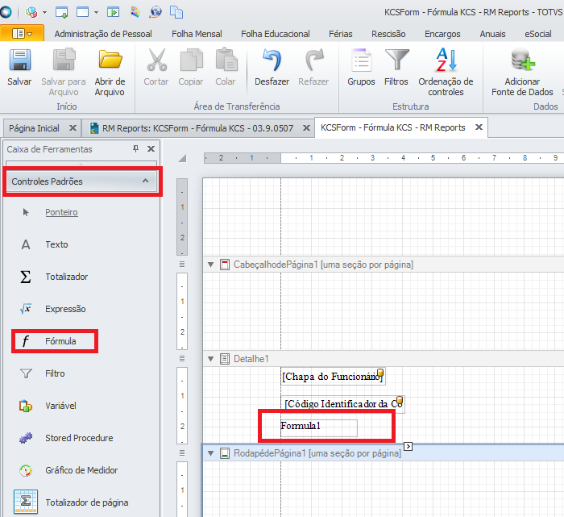Open Administração de Pessoal ribbon tab
The image size is (564, 517).
pos(103,34)
